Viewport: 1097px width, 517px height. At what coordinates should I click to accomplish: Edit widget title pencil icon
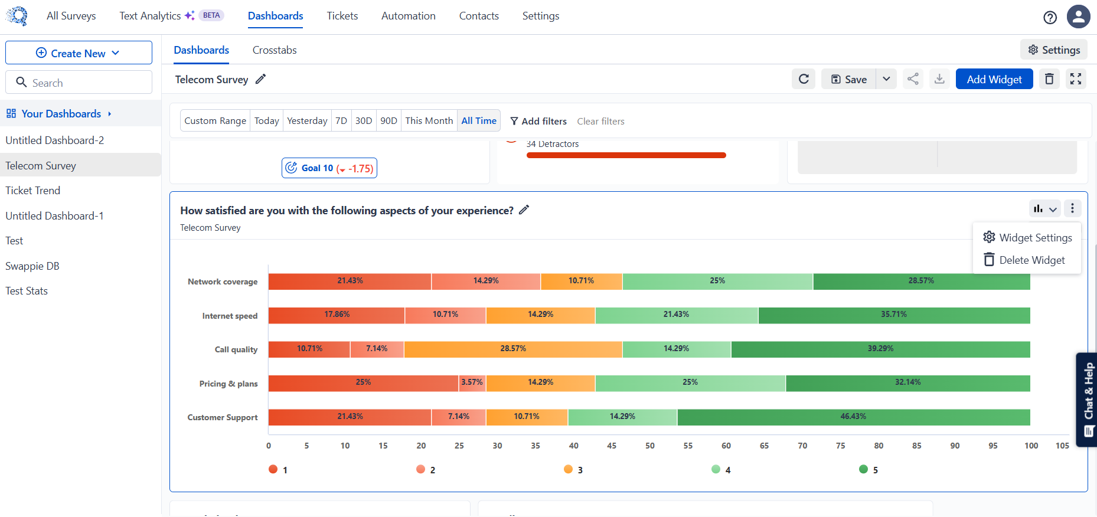click(x=524, y=210)
